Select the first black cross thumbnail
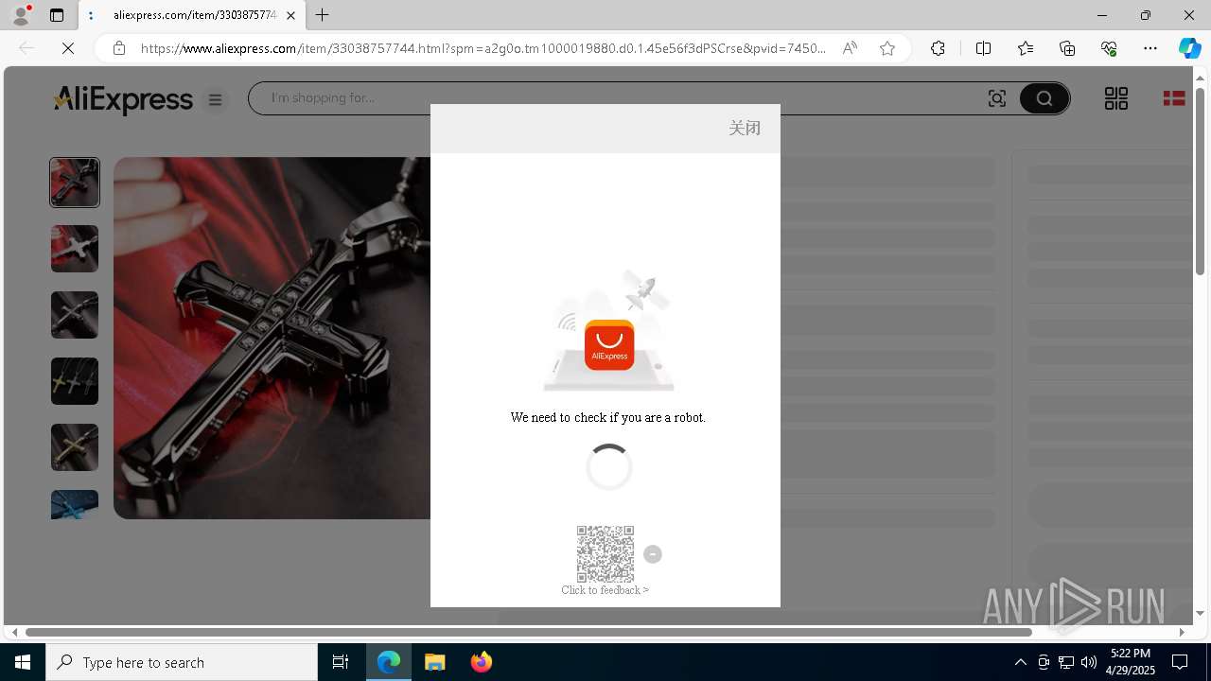This screenshot has width=1211, height=681. pos(75,183)
